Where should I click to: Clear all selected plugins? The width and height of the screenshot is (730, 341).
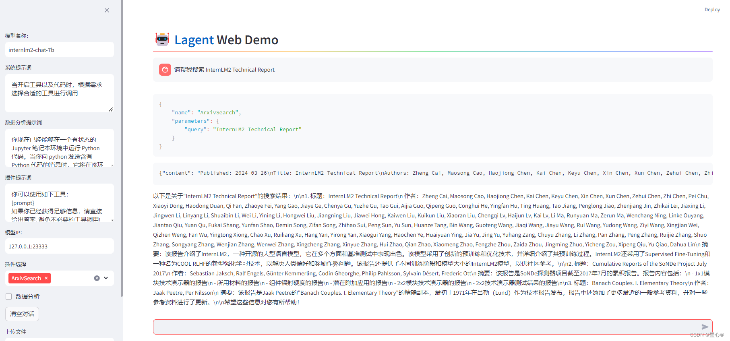[x=97, y=278]
